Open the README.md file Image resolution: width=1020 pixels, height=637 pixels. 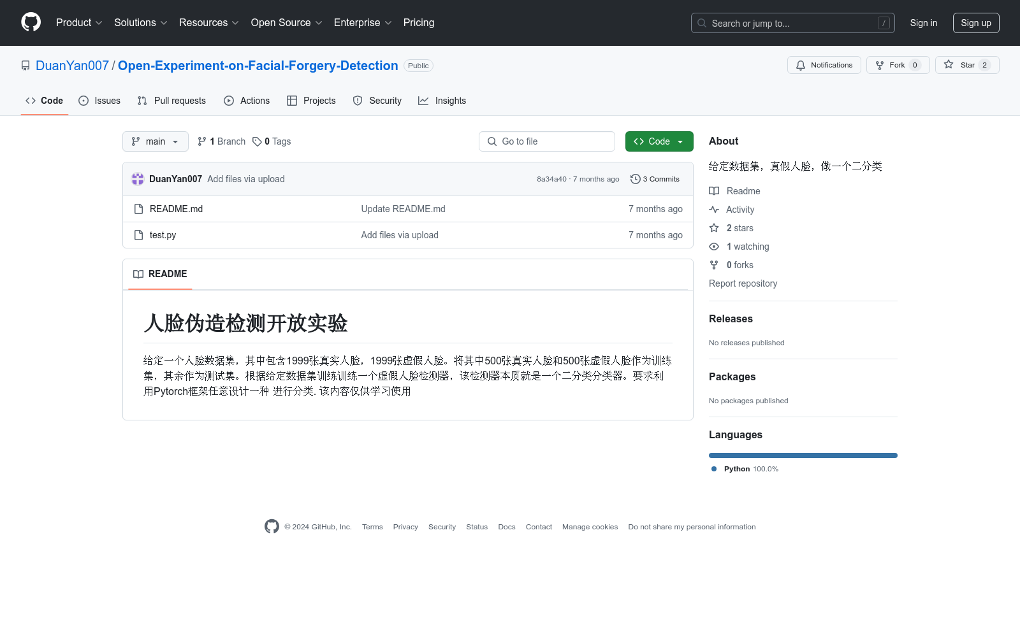pyautogui.click(x=176, y=209)
